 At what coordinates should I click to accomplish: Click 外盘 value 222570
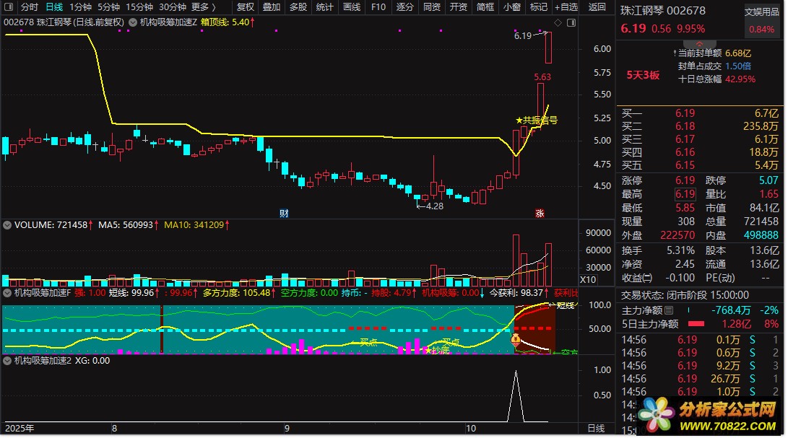[677, 235]
